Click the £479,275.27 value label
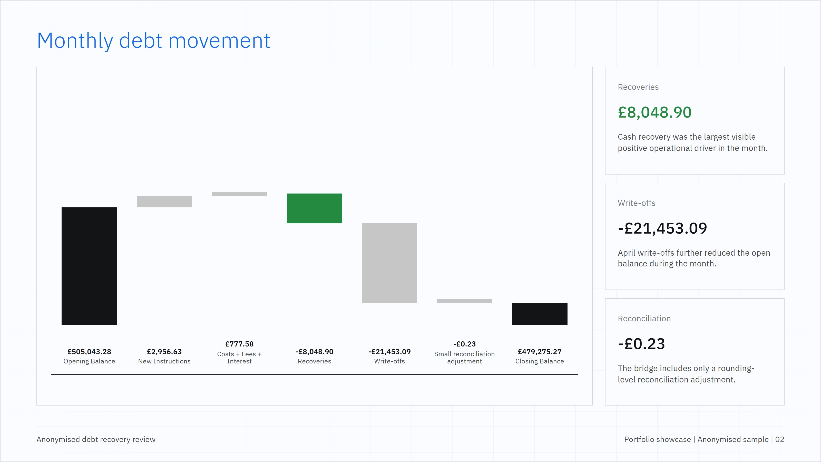This screenshot has width=821, height=462. [540, 352]
